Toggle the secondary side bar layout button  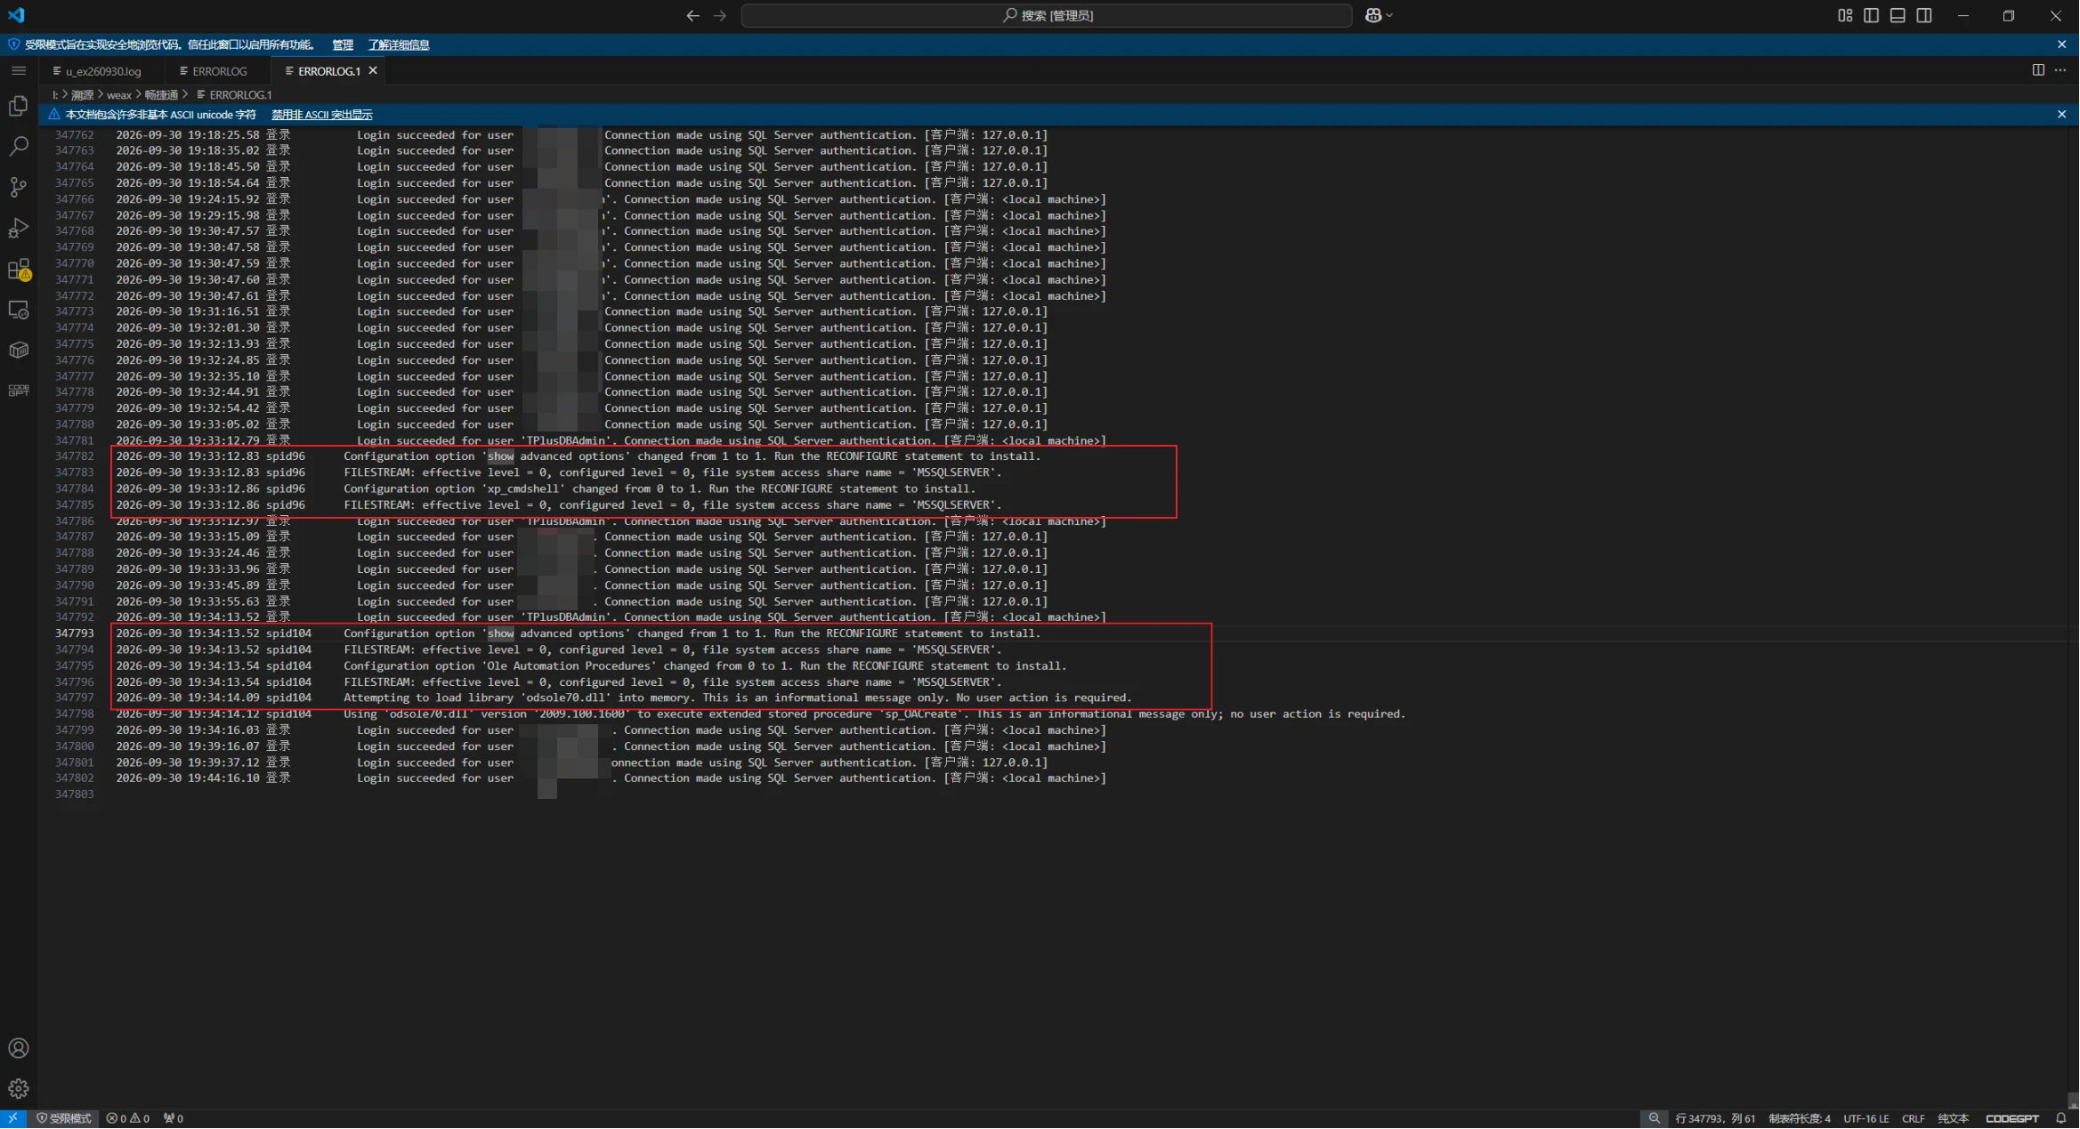[1924, 15]
